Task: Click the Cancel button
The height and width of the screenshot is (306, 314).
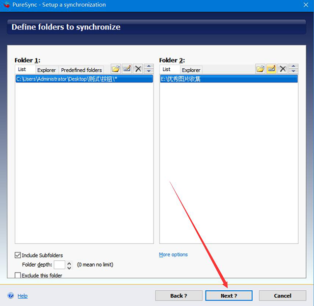Action: (283, 296)
